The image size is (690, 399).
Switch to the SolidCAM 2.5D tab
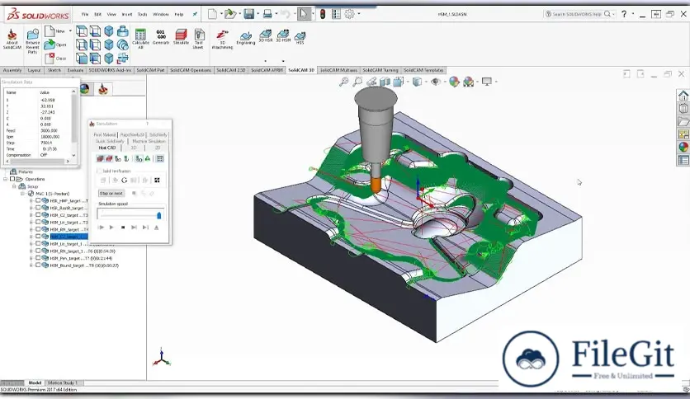(230, 70)
